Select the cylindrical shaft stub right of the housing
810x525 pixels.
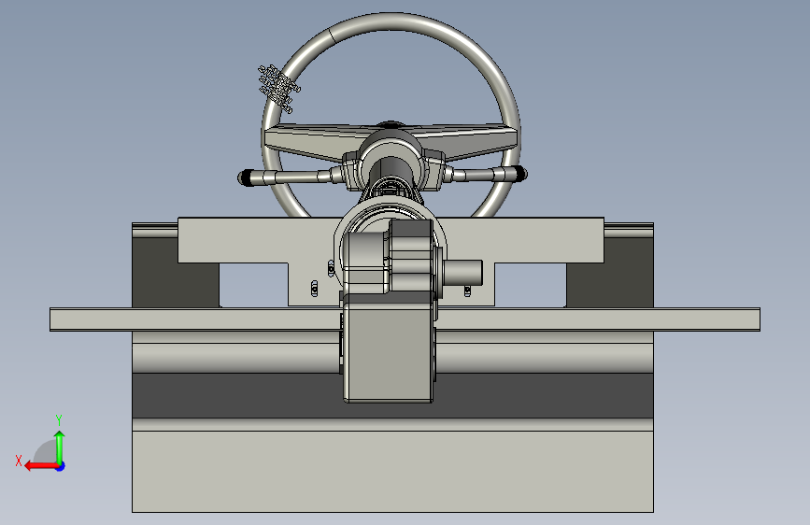tap(462, 273)
